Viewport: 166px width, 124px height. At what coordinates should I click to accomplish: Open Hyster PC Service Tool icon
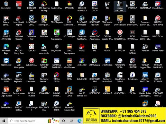tap(70, 106)
